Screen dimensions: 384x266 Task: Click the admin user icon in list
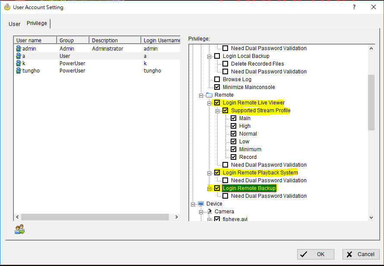[19, 49]
